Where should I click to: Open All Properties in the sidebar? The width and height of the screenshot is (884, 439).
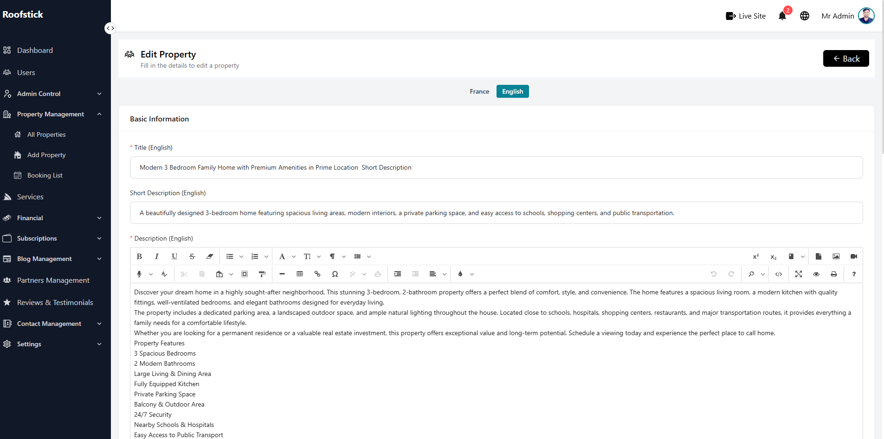pyautogui.click(x=46, y=134)
